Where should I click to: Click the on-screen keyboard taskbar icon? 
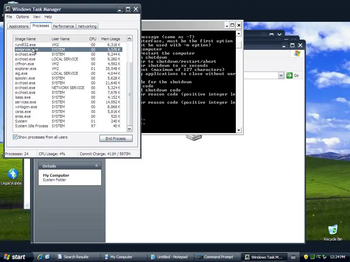(x=293, y=257)
